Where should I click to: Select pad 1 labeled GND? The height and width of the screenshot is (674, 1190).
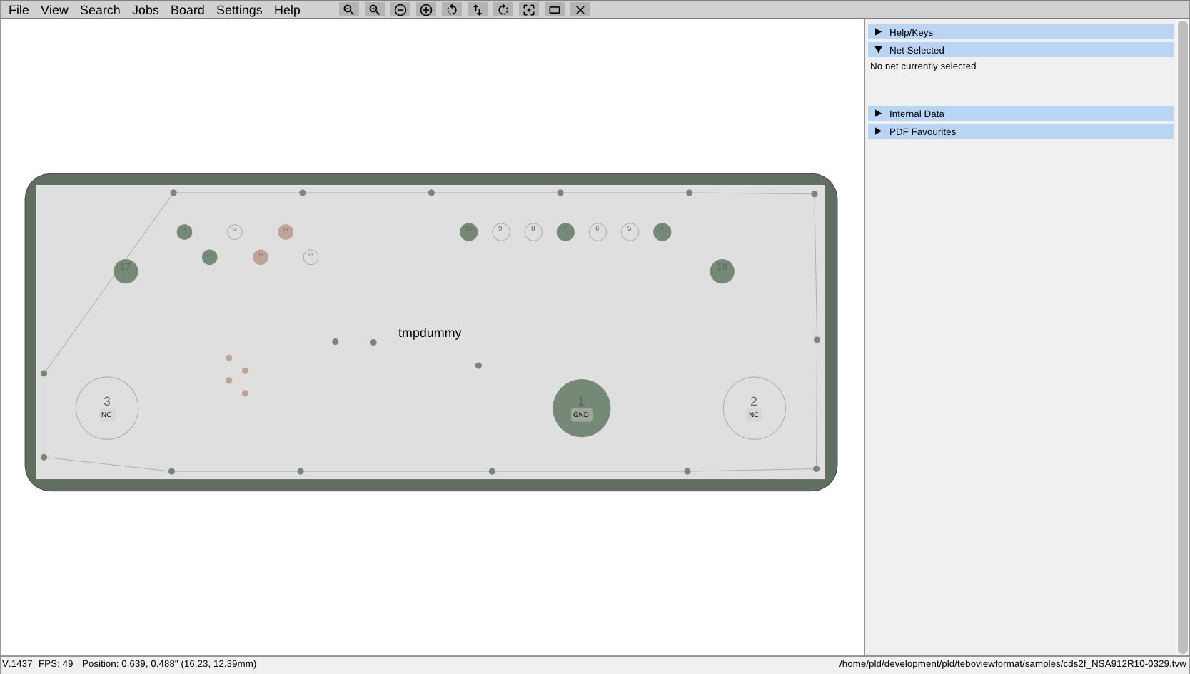point(582,408)
